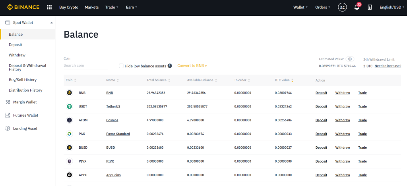Click the download app icon
The height and width of the screenshot is (186, 407).
coord(370,7)
